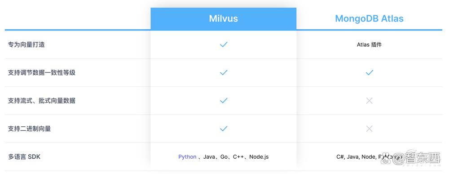Click MongoDB cross for 支持二进制向量
Image resolution: width=449 pixels, height=174 pixels.
370,129
